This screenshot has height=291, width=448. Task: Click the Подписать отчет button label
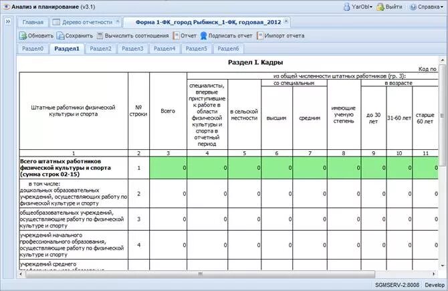(230, 35)
